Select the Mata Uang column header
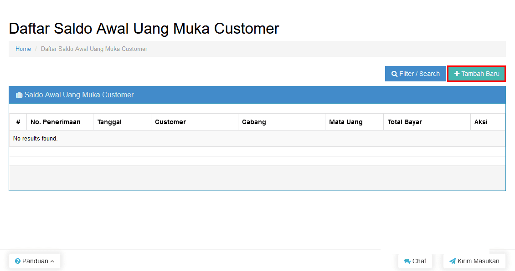The image size is (515, 271). click(x=346, y=122)
